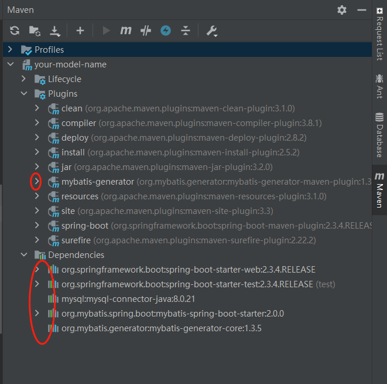Hide Maven tool window with minus icon

(362, 10)
